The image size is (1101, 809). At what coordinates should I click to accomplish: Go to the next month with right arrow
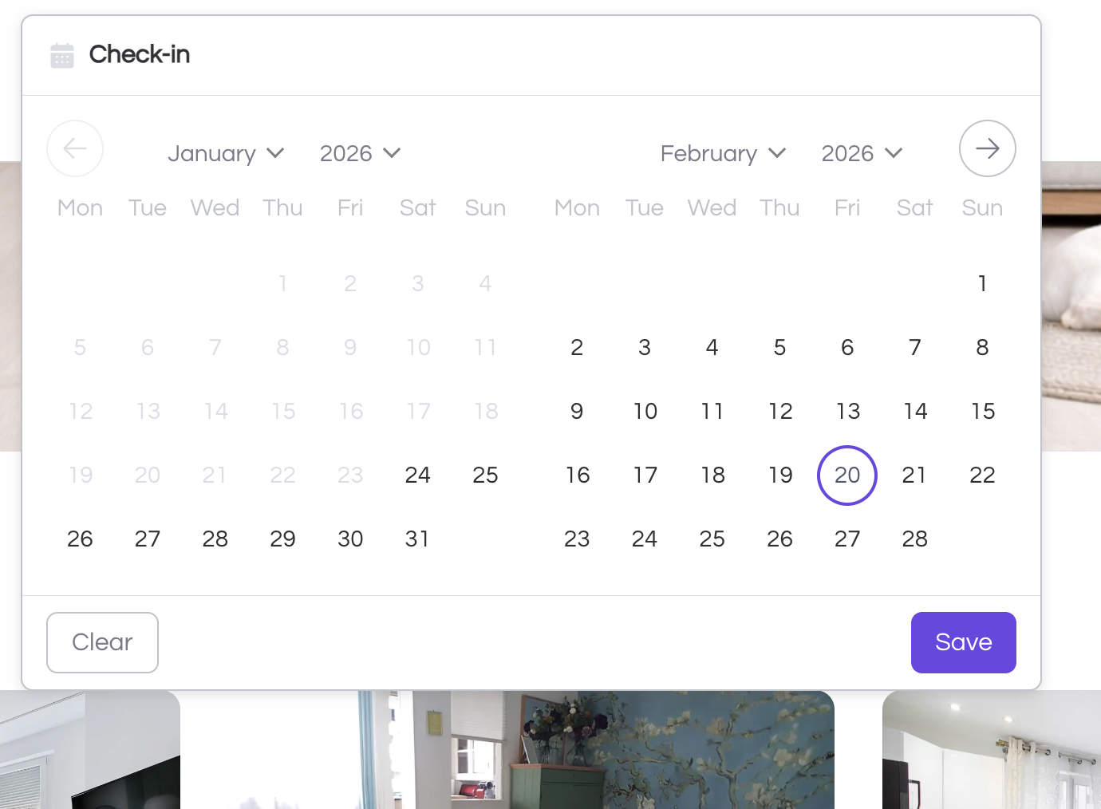[x=987, y=148]
